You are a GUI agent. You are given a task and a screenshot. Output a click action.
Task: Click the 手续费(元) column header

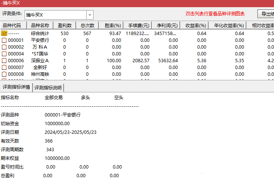(x=139, y=26)
